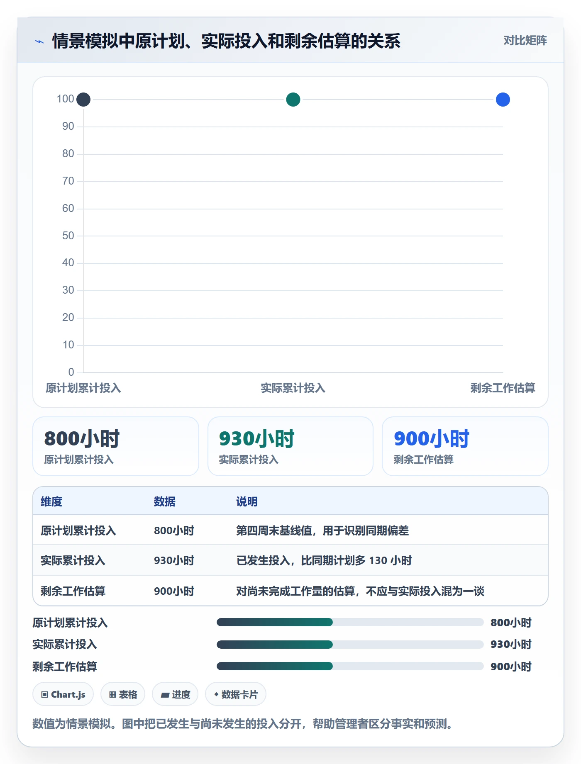Click the 实际累计投入 progress bar
The width and height of the screenshot is (581, 764).
tap(350, 644)
